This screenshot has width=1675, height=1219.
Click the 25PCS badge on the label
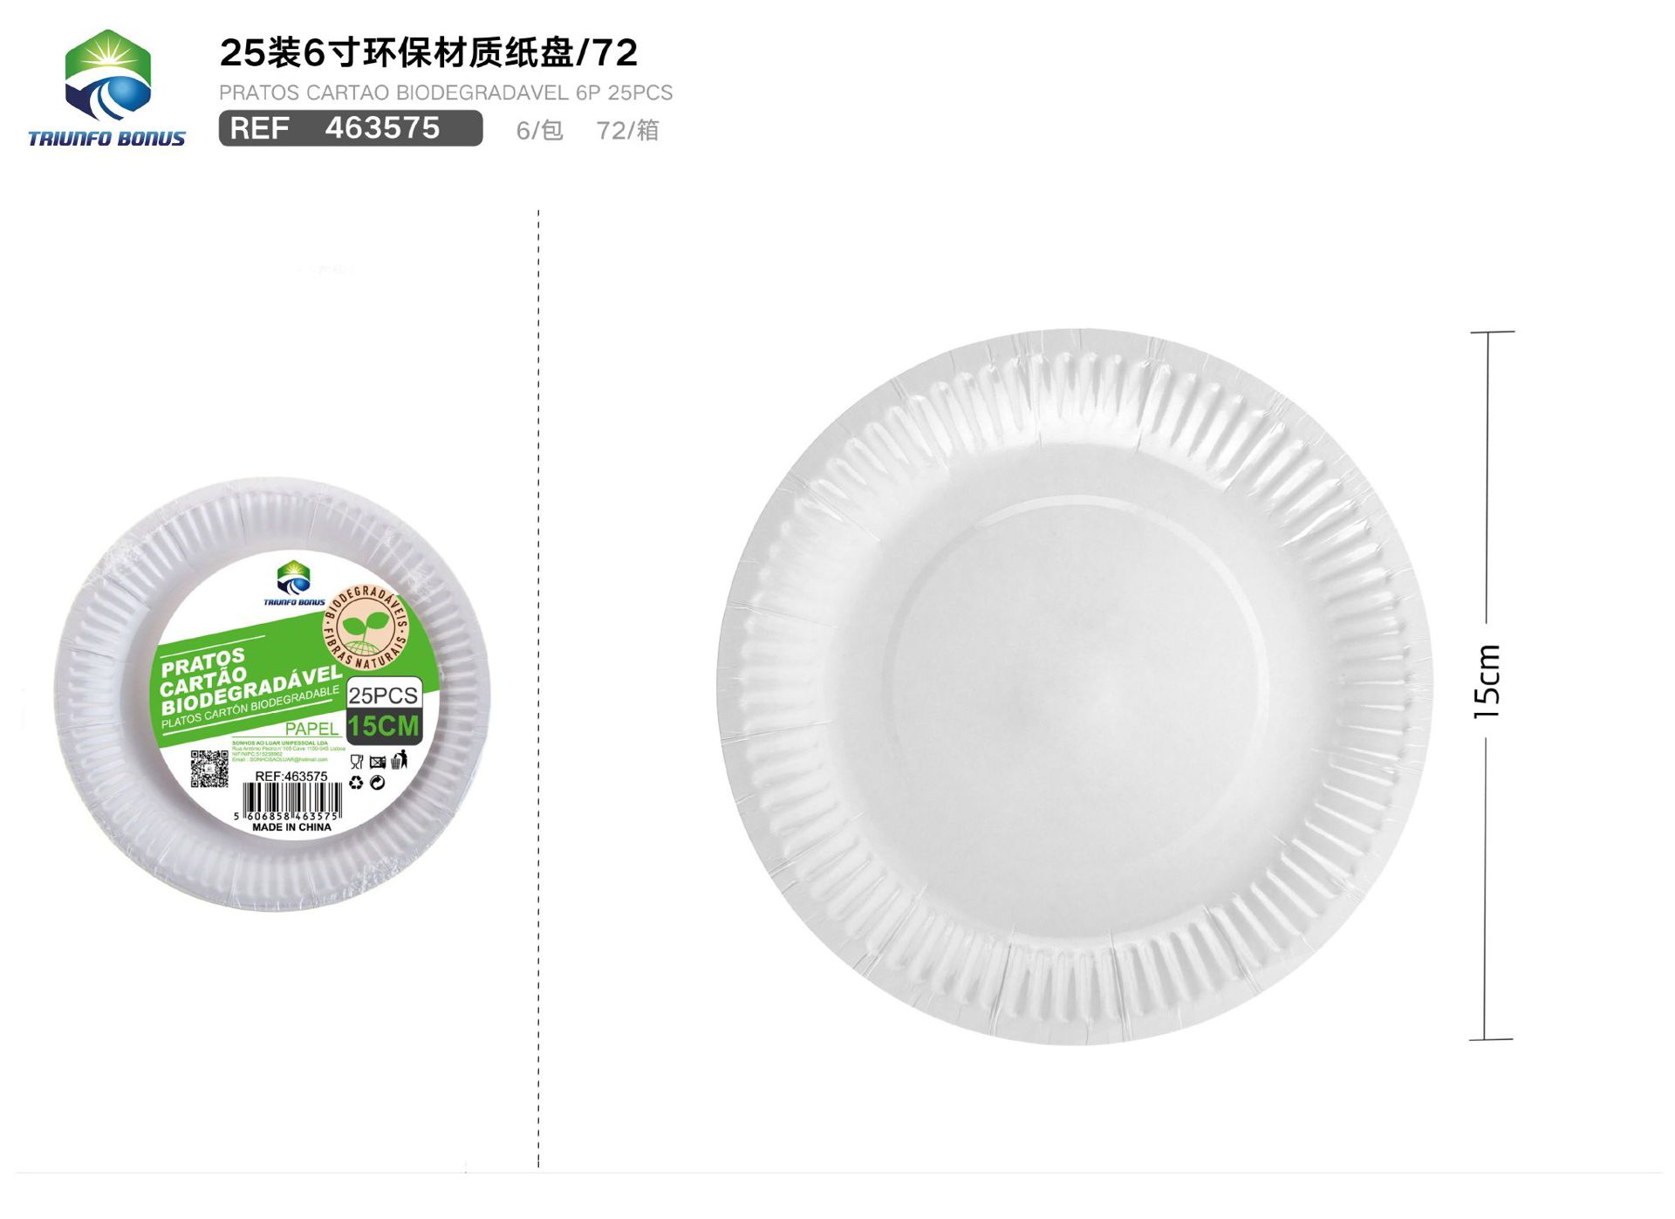384,695
